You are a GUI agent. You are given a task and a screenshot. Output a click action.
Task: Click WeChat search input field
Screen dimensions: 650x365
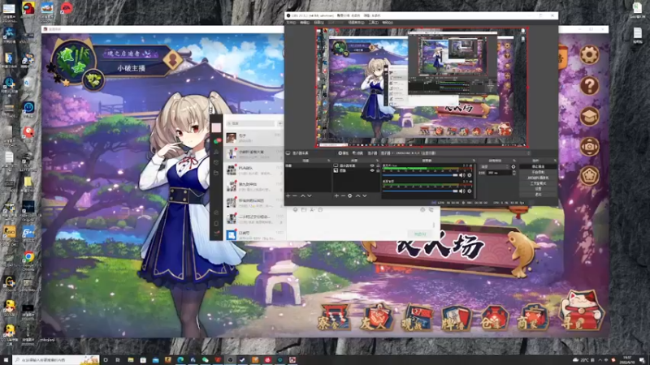click(x=251, y=123)
